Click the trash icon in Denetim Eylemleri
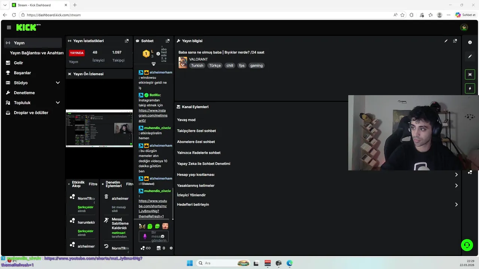This screenshot has height=269, width=479. pyautogui.click(x=106, y=197)
